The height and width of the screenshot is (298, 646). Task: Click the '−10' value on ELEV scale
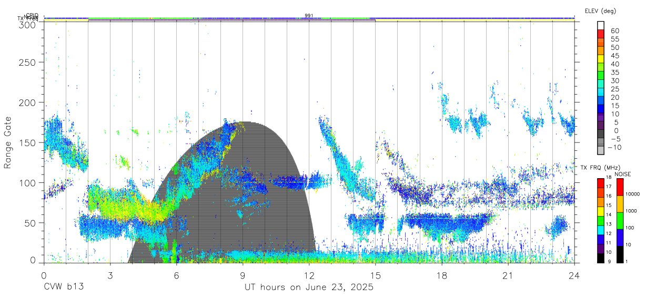tap(615, 147)
